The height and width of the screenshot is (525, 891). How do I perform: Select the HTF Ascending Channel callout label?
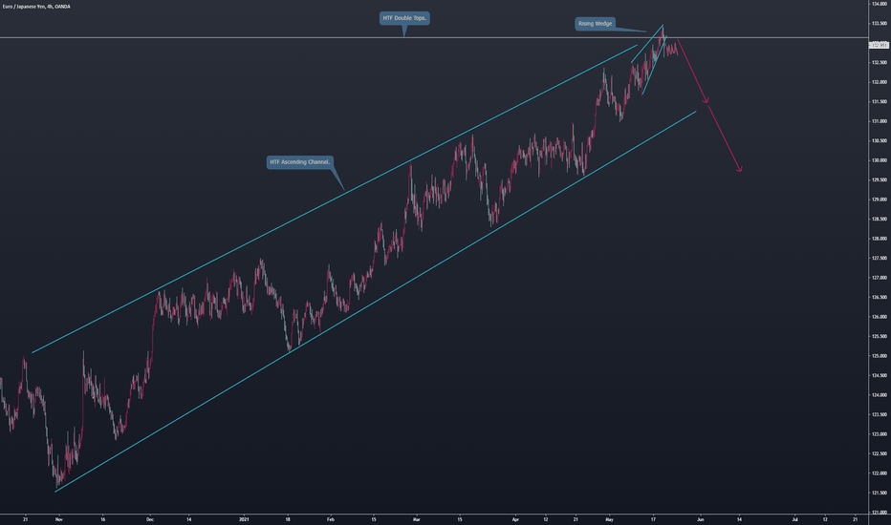[299, 162]
